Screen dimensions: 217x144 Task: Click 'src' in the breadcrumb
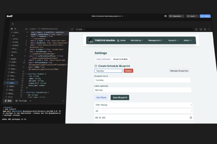click(x=26, y=29)
